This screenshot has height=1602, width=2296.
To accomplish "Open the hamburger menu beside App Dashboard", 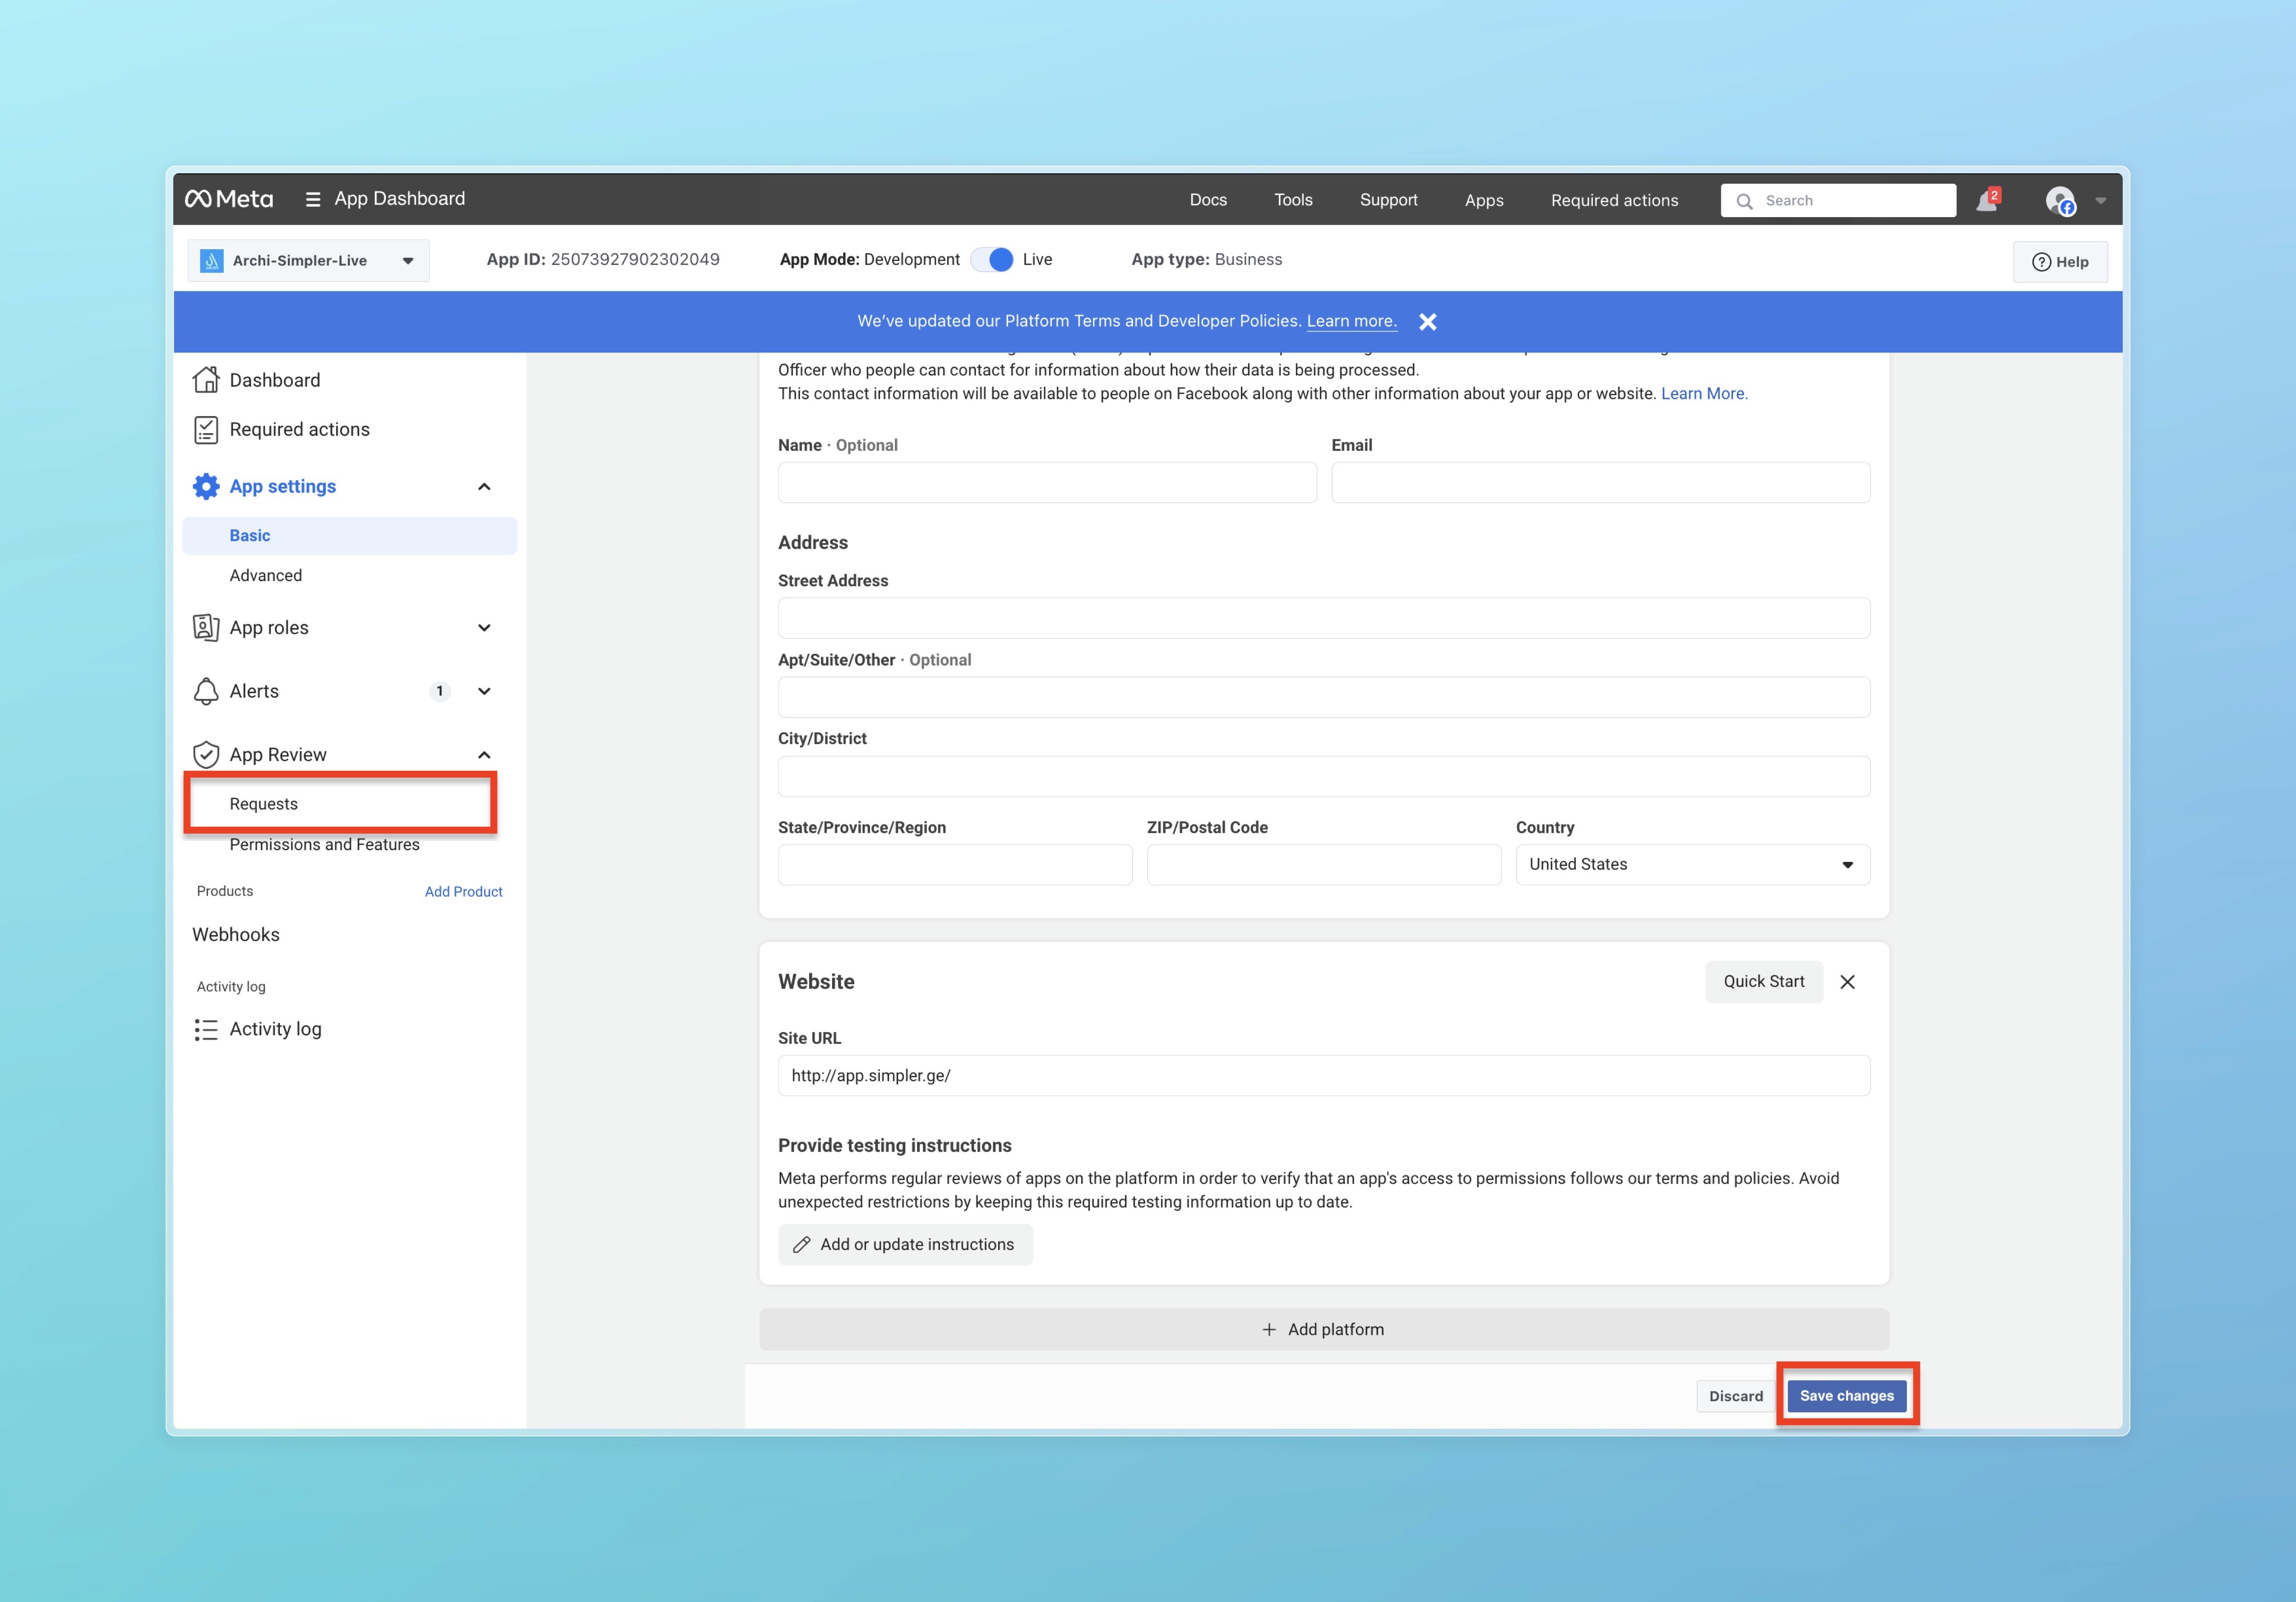I will click(x=313, y=199).
